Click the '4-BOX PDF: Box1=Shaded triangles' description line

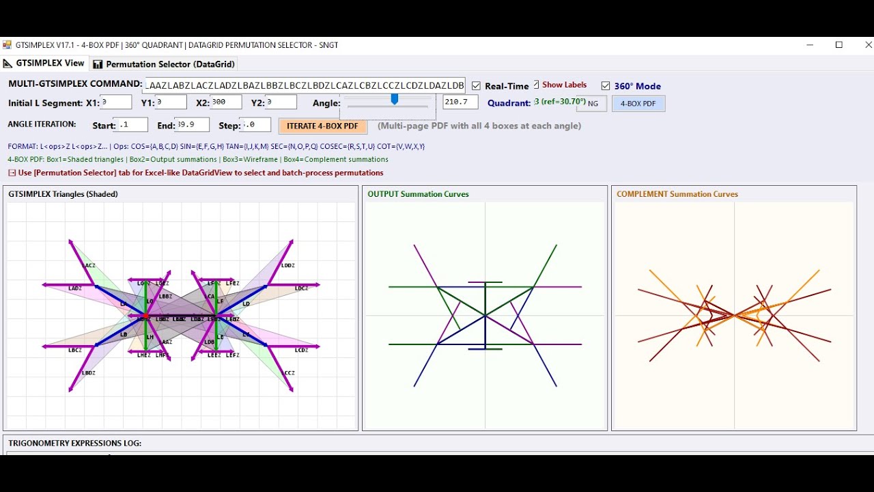[198, 159]
